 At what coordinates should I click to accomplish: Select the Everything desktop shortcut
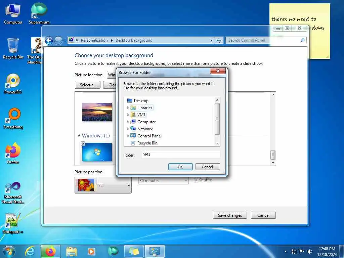[13, 119]
